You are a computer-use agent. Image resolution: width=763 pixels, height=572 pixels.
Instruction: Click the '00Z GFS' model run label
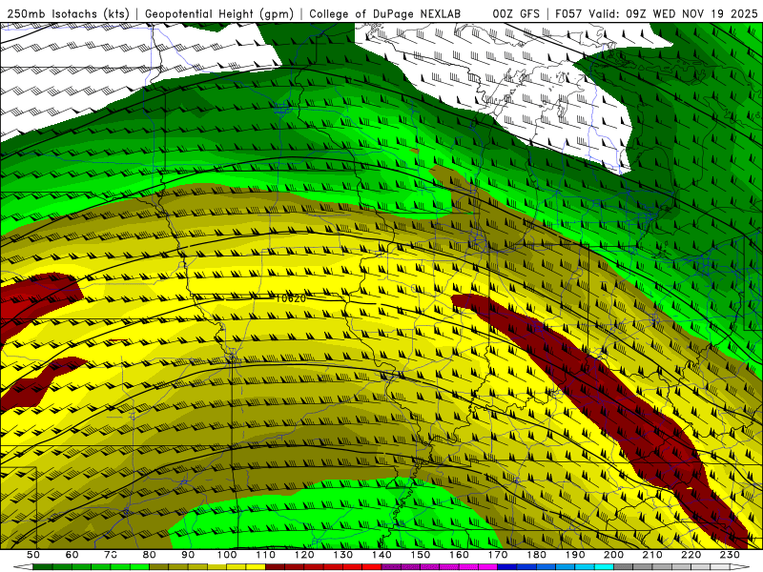coord(516,14)
